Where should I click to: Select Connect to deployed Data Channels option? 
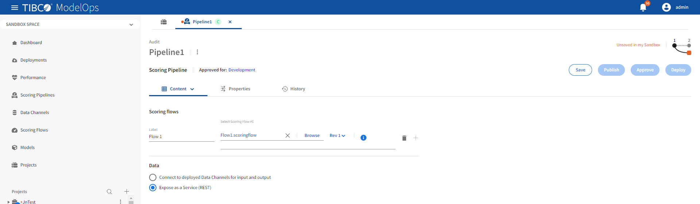tap(153, 177)
